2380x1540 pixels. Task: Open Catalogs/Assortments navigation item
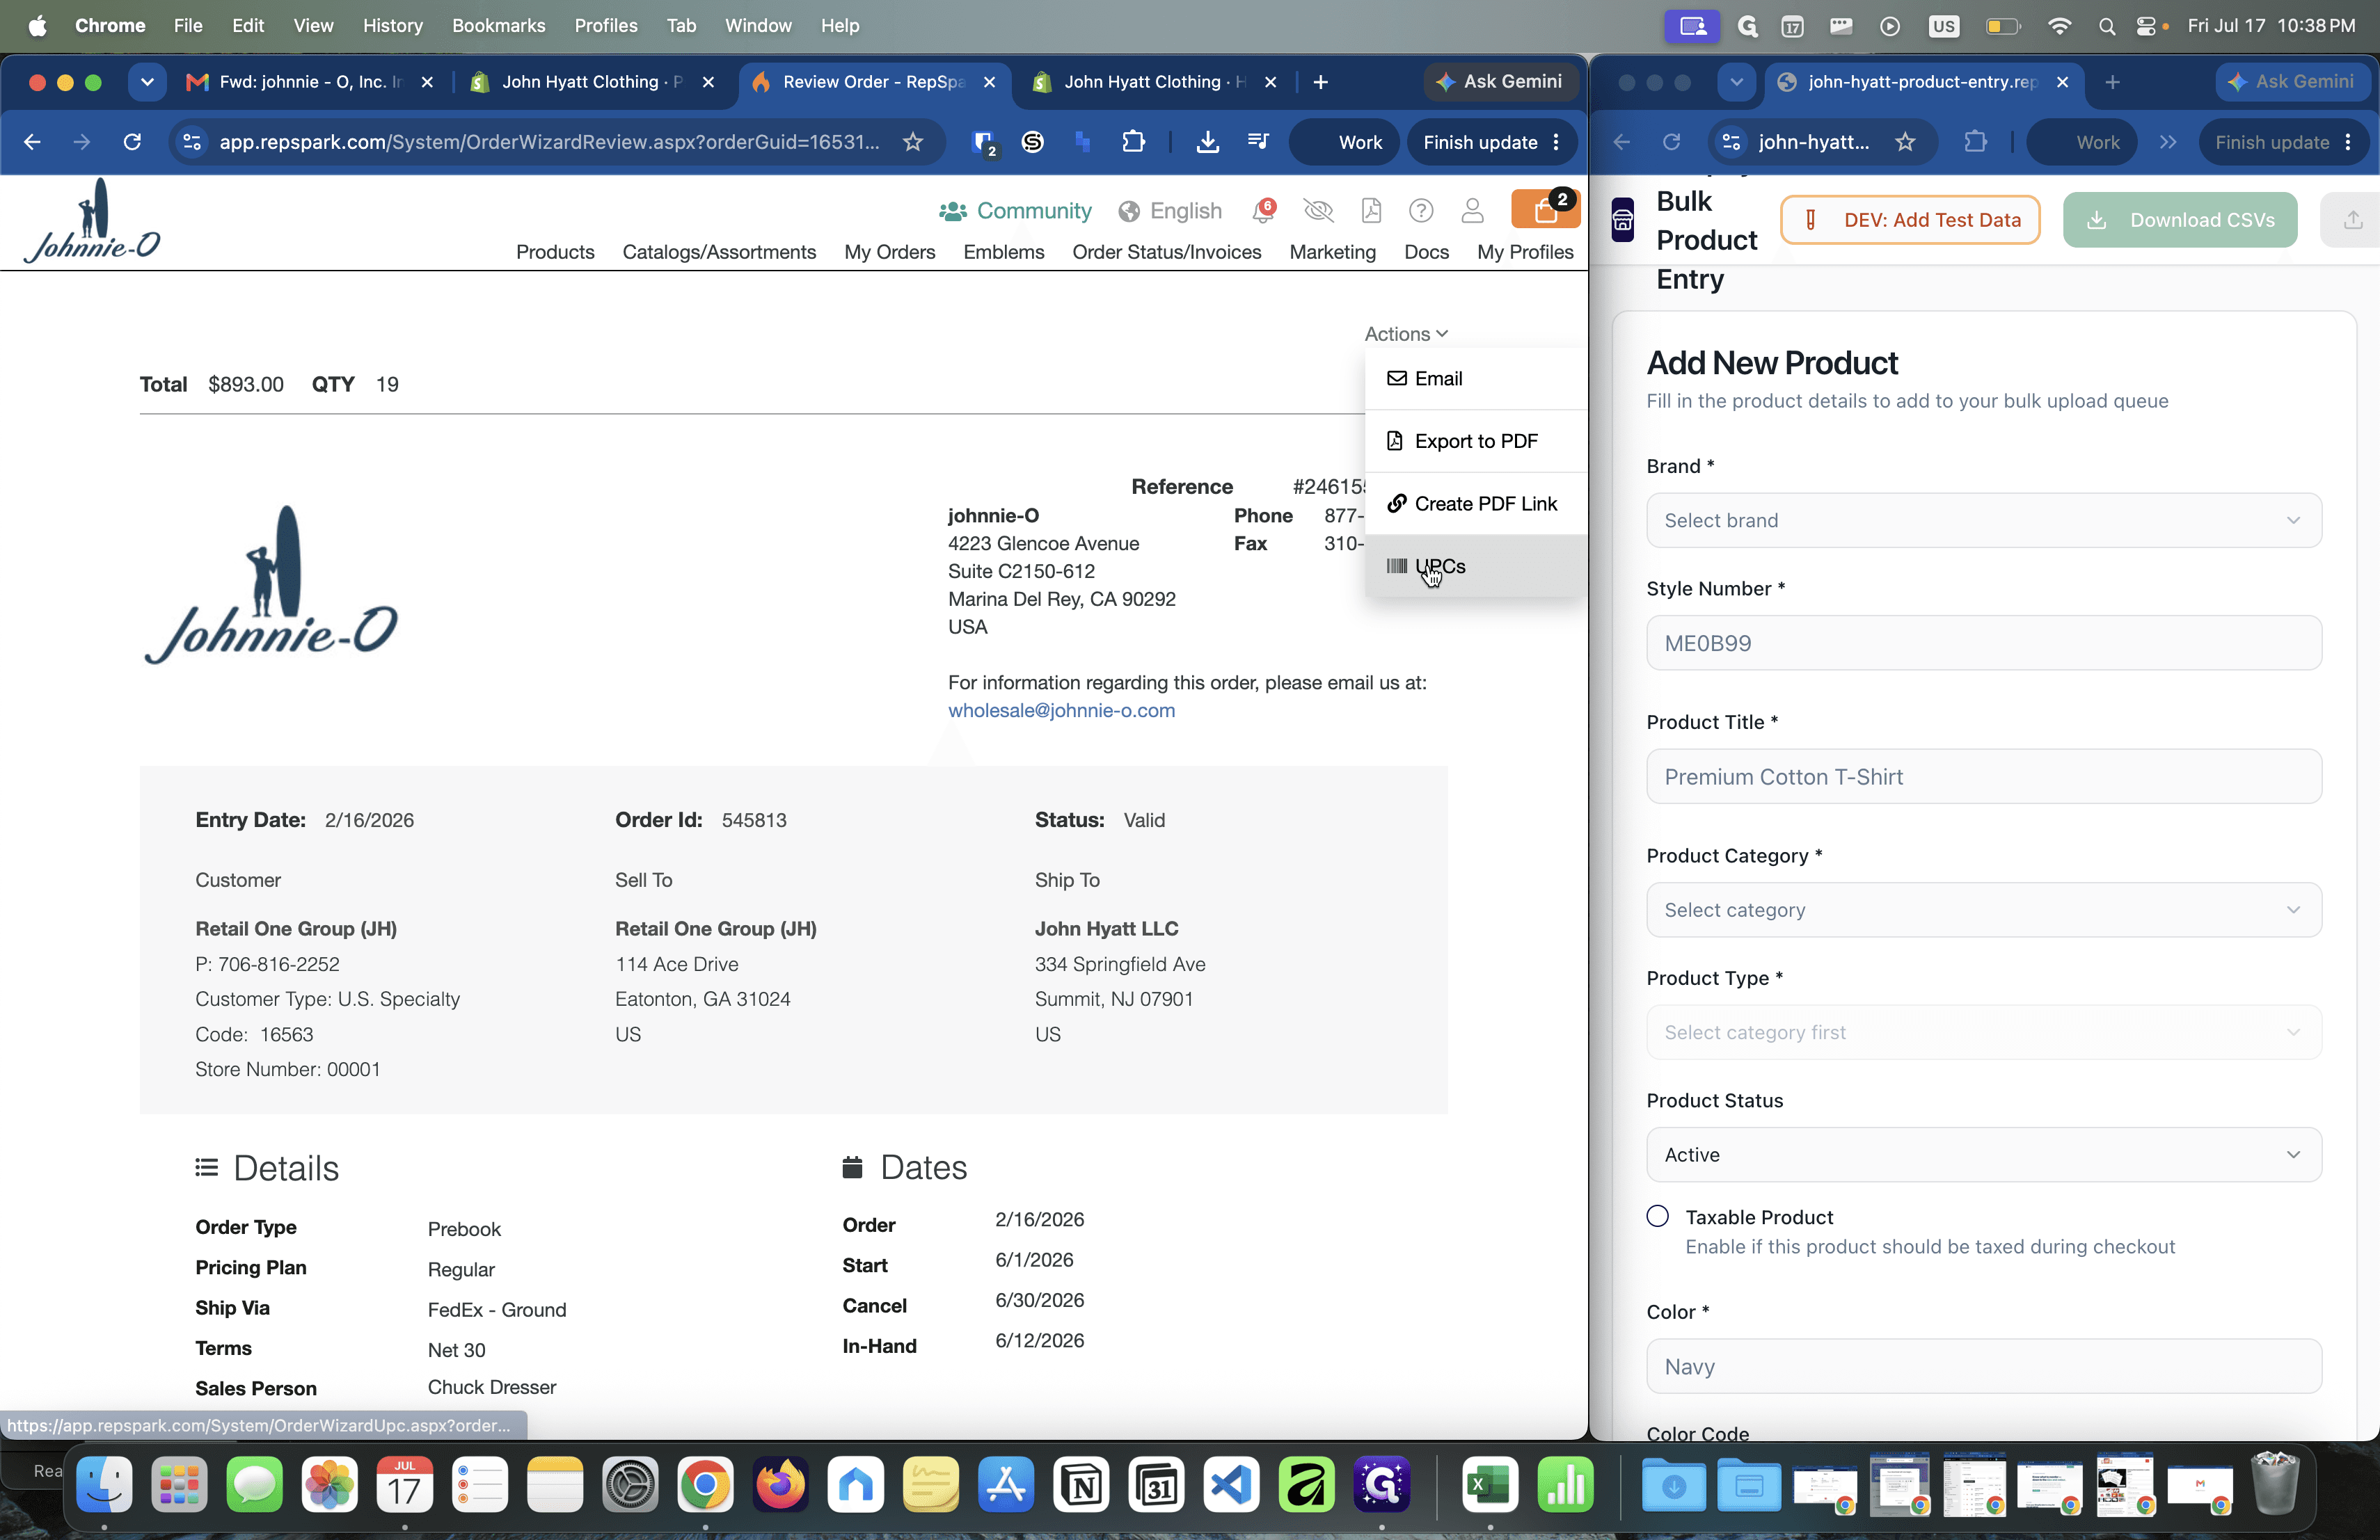tap(719, 252)
